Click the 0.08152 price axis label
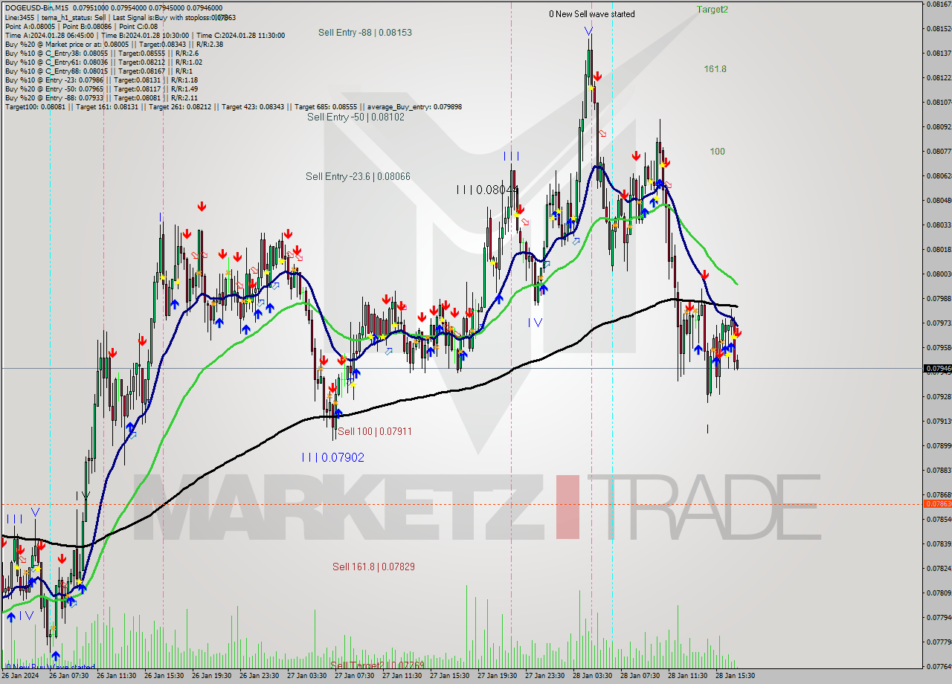The height and width of the screenshot is (684, 952). pos(939,28)
